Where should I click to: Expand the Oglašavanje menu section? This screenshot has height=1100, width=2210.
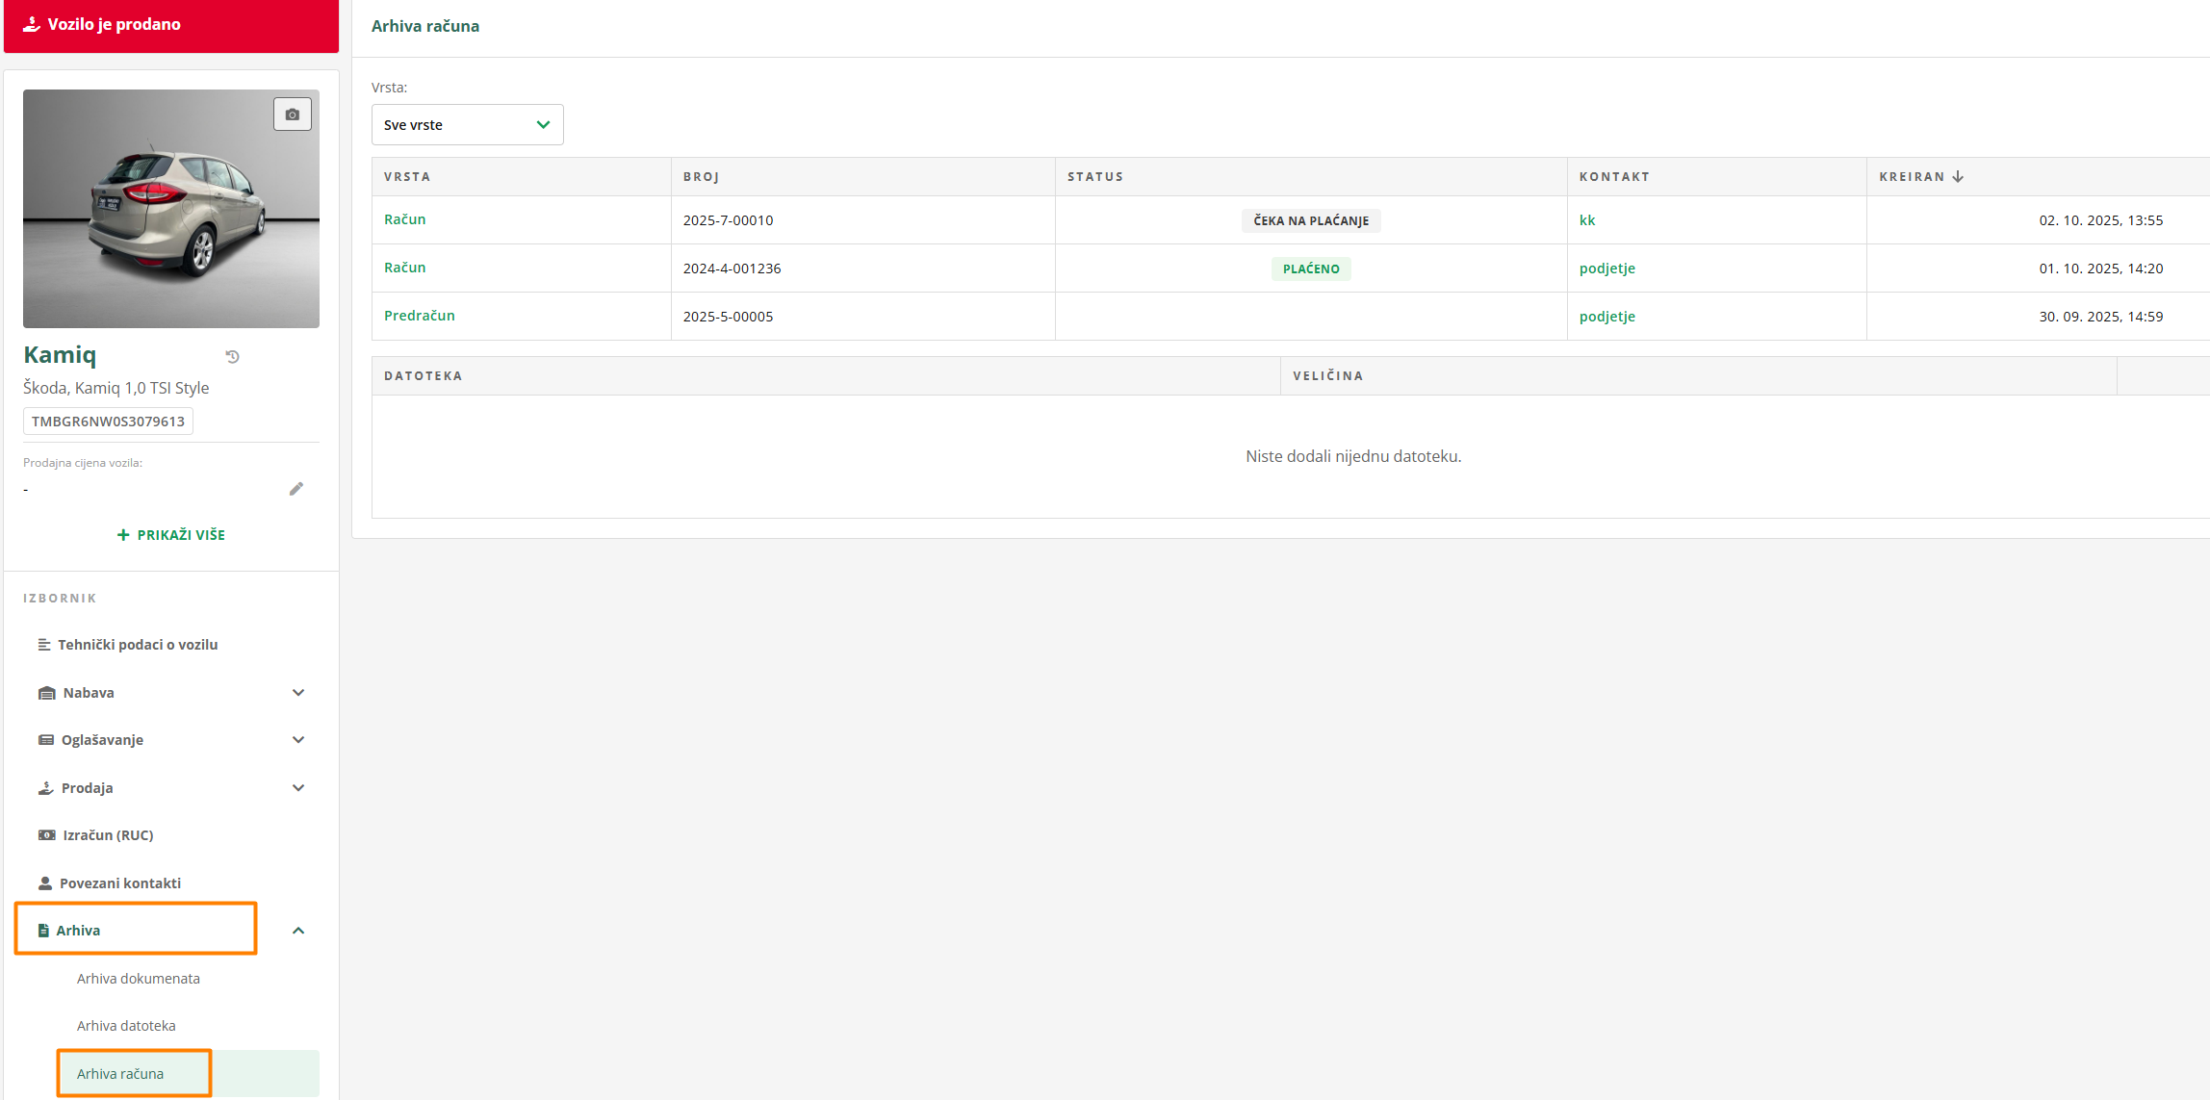298,740
